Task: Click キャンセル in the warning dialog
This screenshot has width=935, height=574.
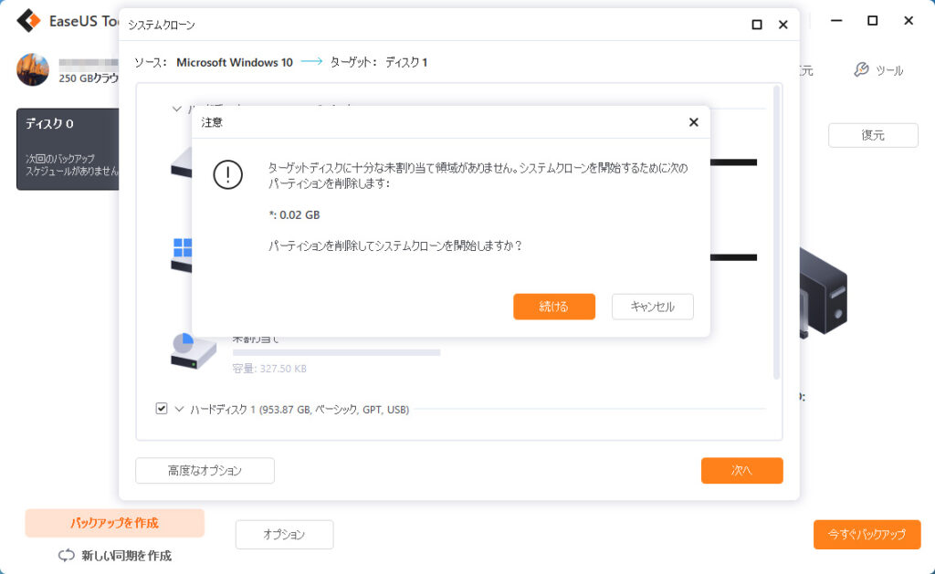Action: (x=652, y=307)
